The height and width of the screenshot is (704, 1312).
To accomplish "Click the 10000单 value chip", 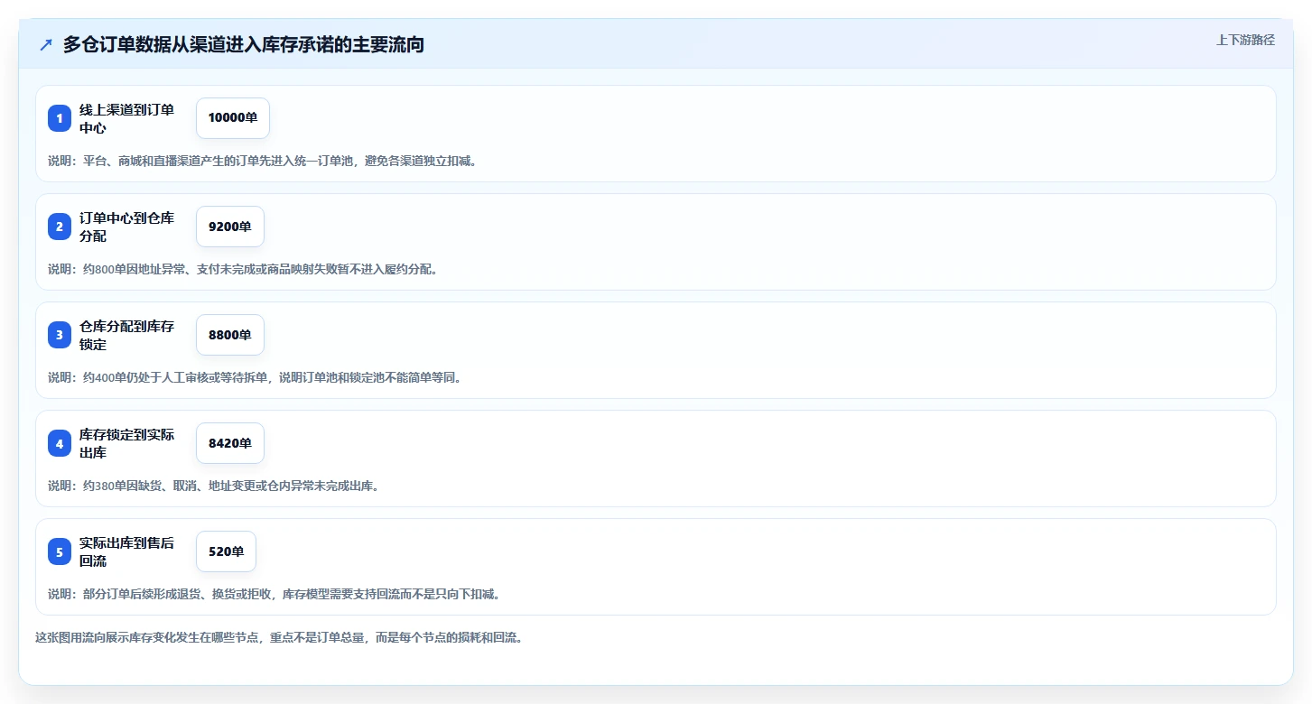I will [x=233, y=118].
